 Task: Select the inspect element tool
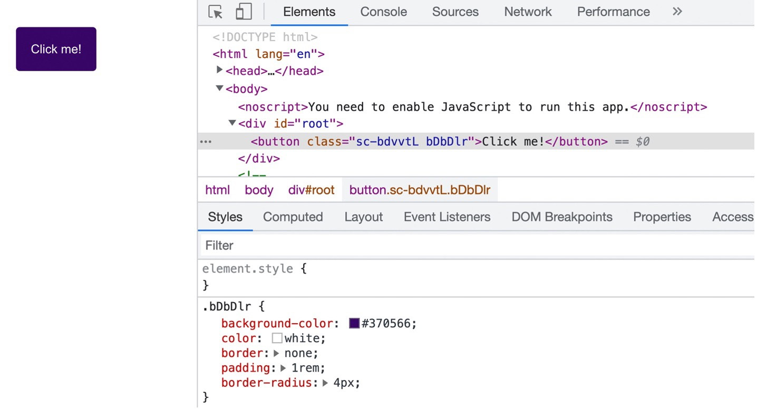(215, 12)
